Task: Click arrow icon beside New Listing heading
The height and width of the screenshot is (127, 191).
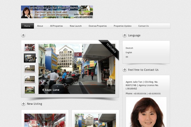Action: [23, 104]
